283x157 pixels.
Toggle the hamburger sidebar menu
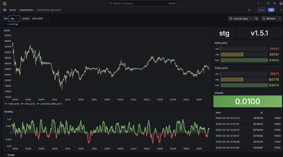pos(5,10)
